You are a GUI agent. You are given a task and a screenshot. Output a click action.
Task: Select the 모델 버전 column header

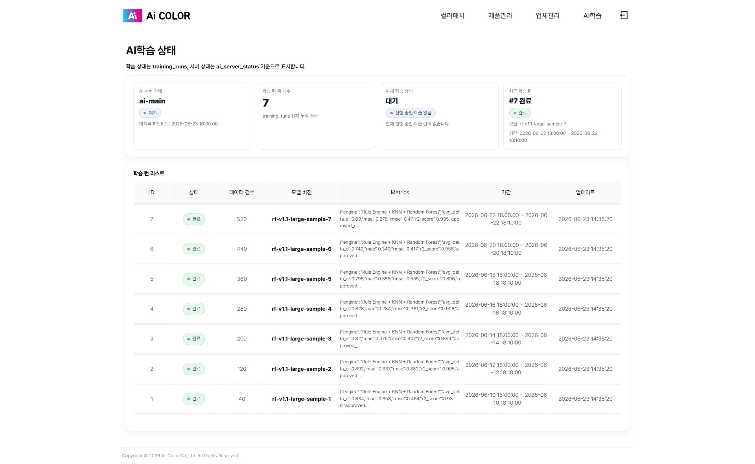[x=302, y=192]
